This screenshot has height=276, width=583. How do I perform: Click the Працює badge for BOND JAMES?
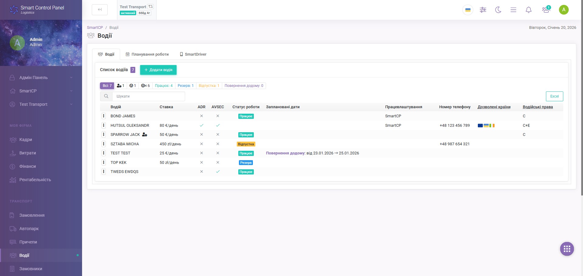click(246, 116)
